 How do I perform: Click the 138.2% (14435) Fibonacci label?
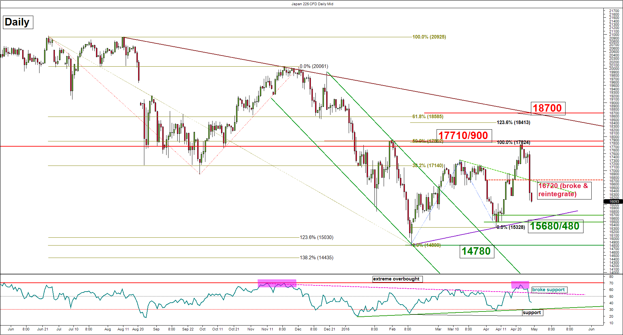point(316,258)
